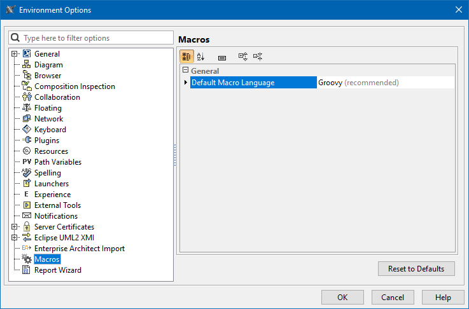
Task: Click the Plugins plug icon
Action: pyautogui.click(x=27, y=140)
